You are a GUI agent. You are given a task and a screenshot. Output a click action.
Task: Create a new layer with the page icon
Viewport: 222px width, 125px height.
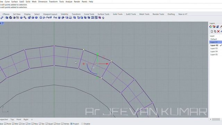(212, 32)
